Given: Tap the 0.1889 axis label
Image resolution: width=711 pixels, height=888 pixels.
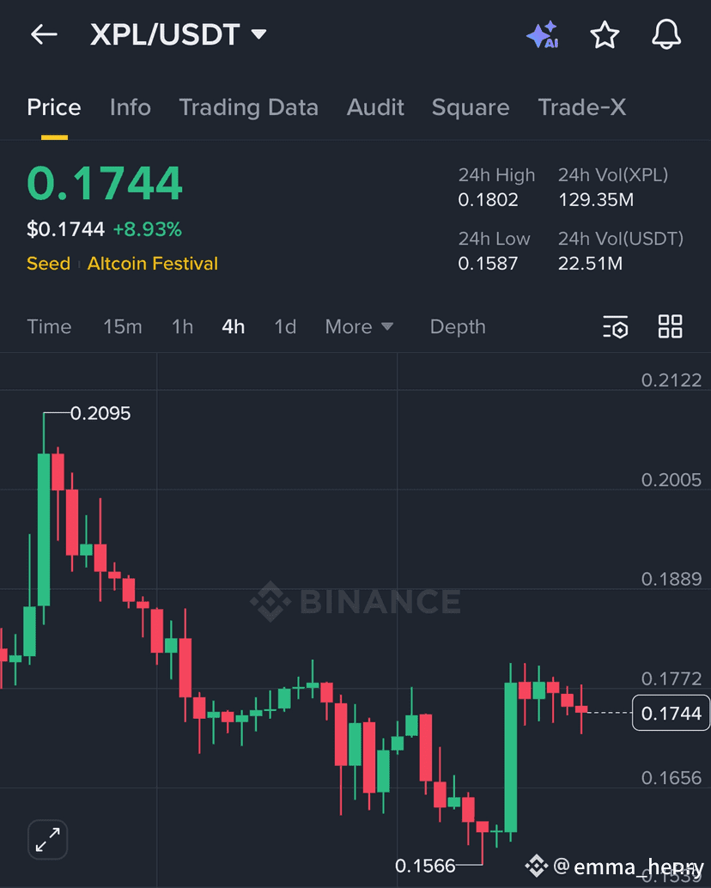Looking at the screenshot, I should click(x=671, y=580).
